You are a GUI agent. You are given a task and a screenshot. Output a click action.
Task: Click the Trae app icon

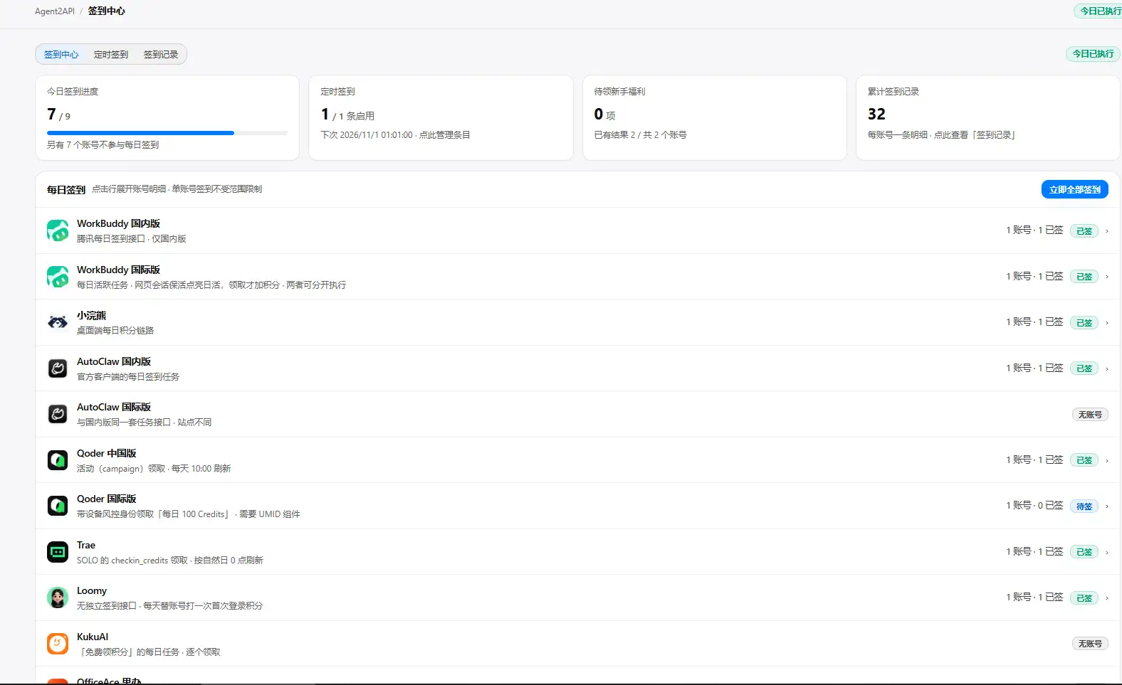pos(58,552)
